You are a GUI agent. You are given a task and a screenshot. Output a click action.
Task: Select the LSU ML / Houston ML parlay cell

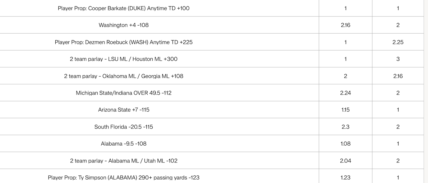123,59
